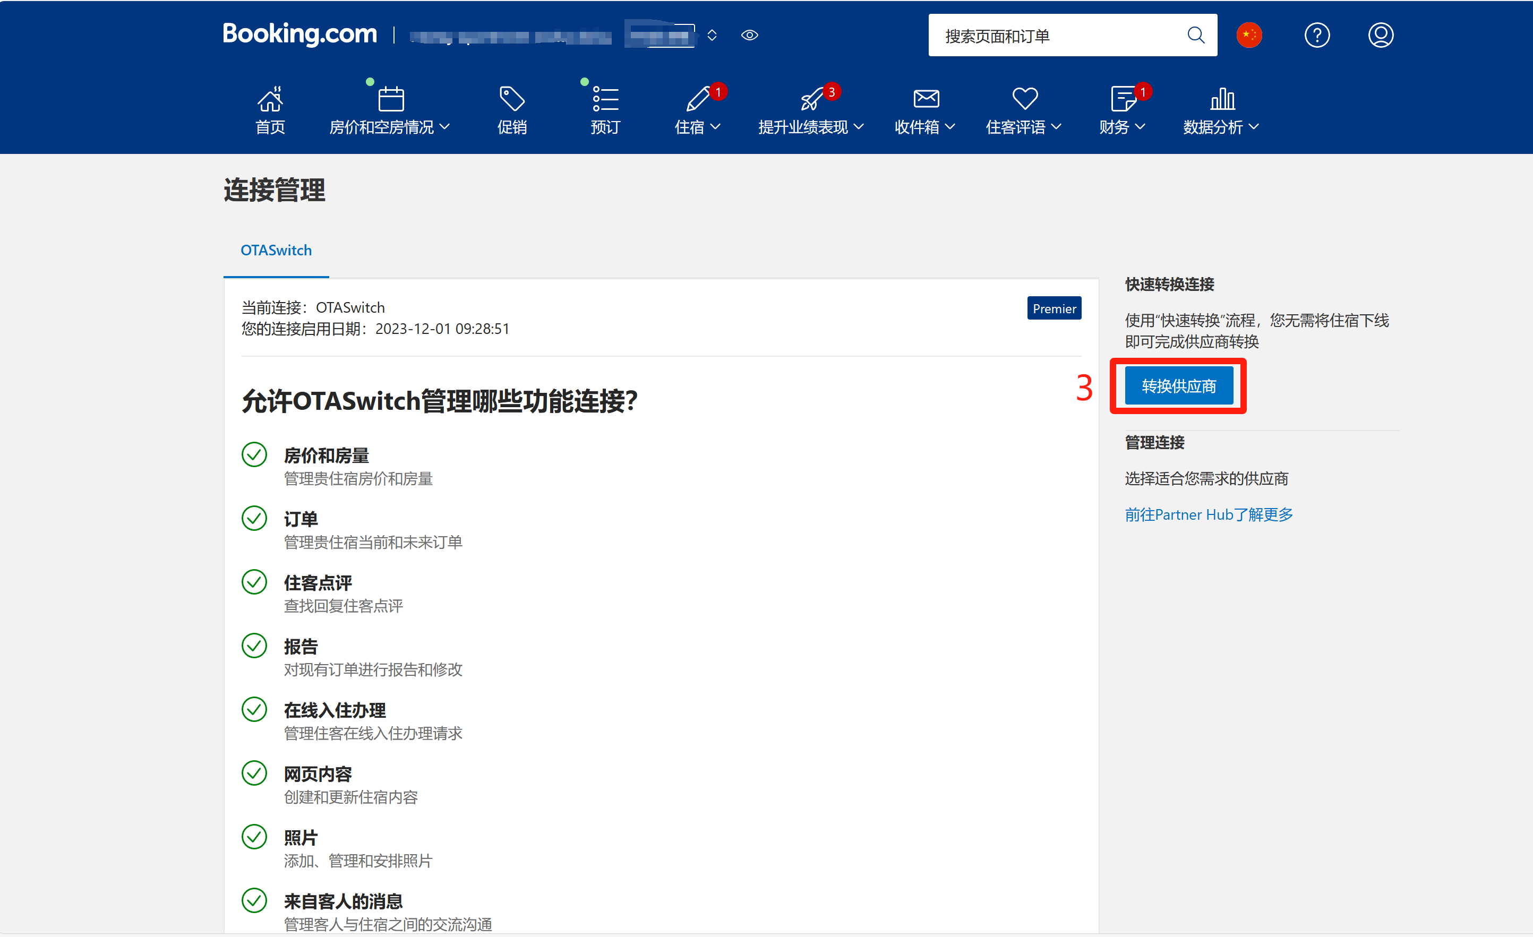
Task: Expand the 住宿 menu chevron
Action: point(715,127)
